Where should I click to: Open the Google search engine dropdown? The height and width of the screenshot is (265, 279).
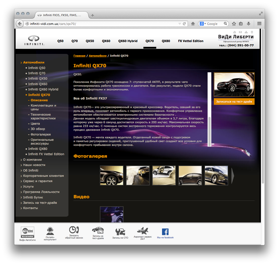203,24
